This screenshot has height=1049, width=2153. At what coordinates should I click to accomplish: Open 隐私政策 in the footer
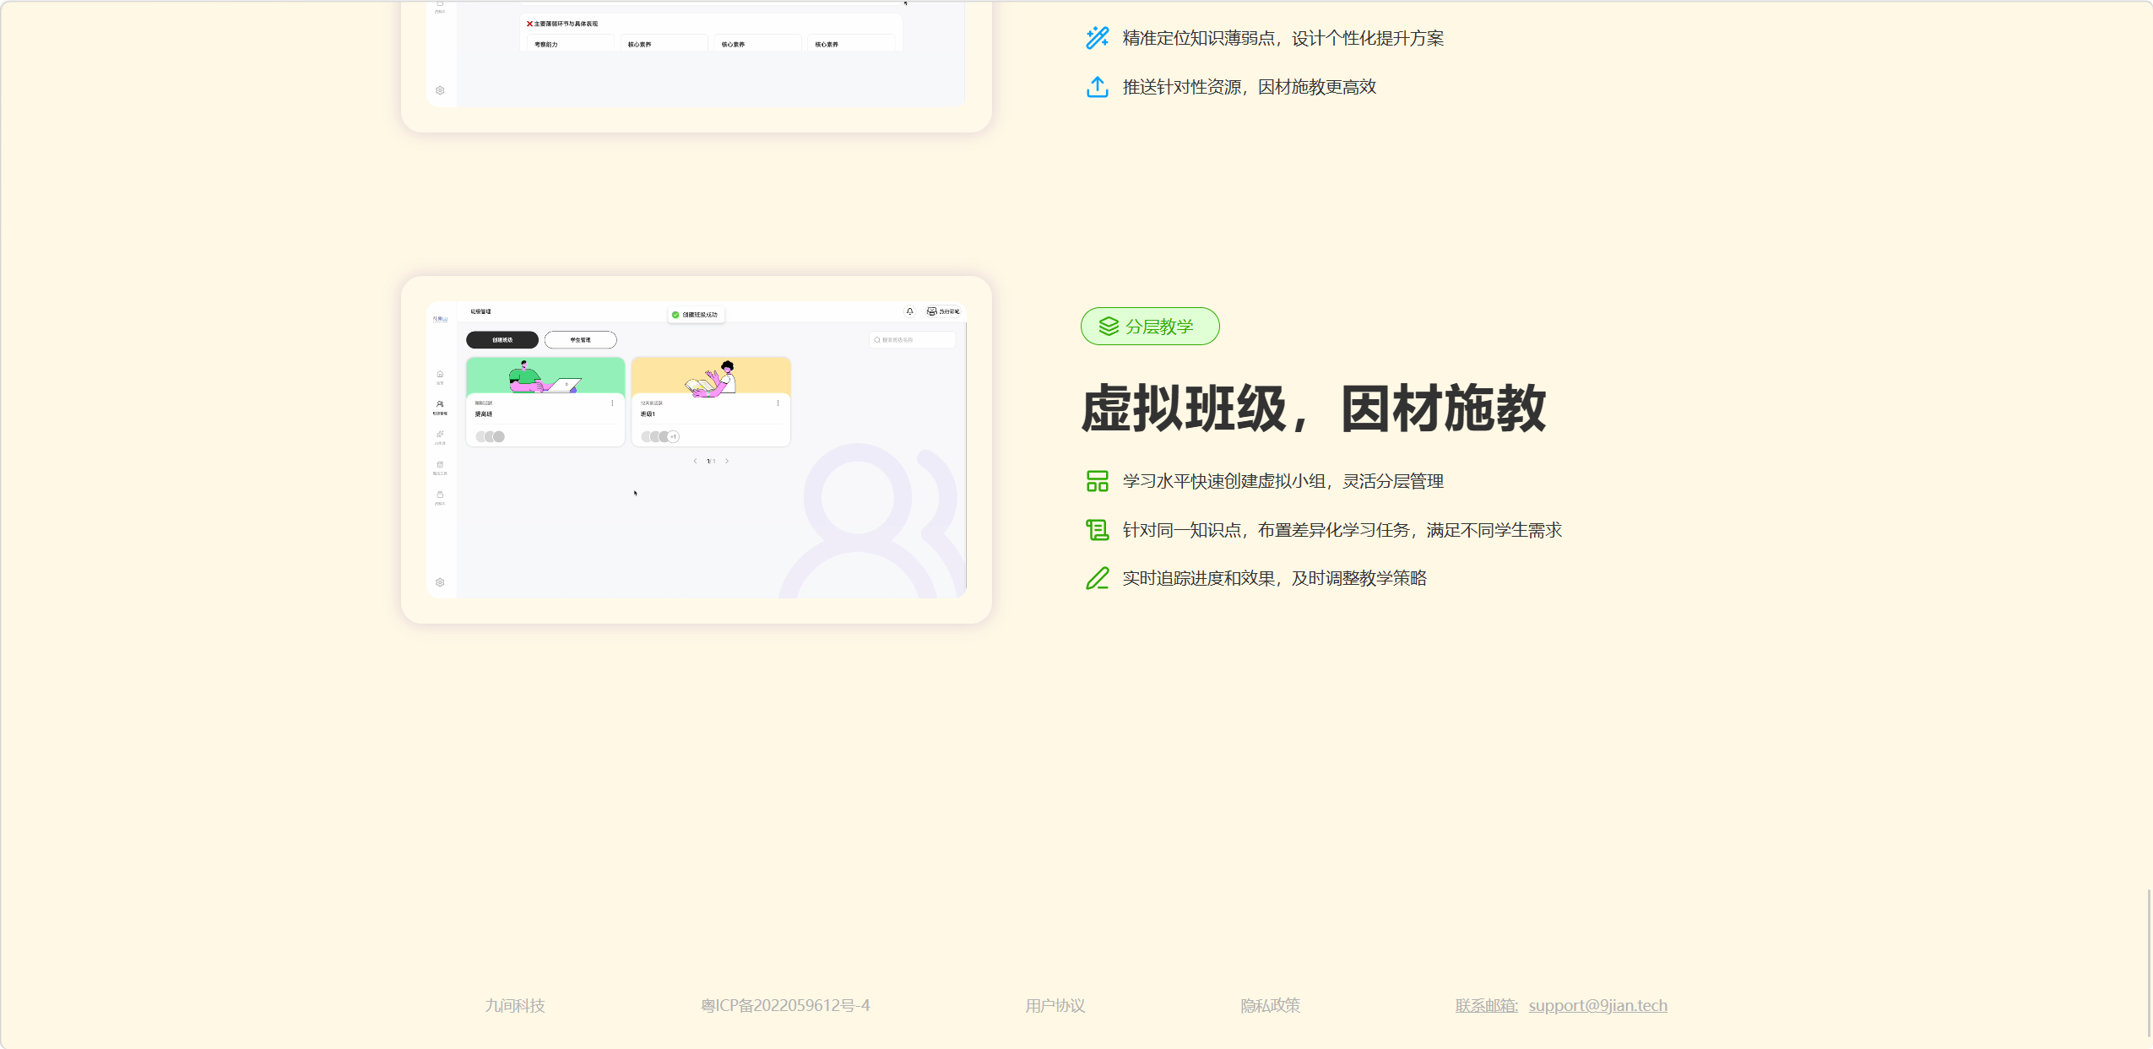coord(1270,1005)
